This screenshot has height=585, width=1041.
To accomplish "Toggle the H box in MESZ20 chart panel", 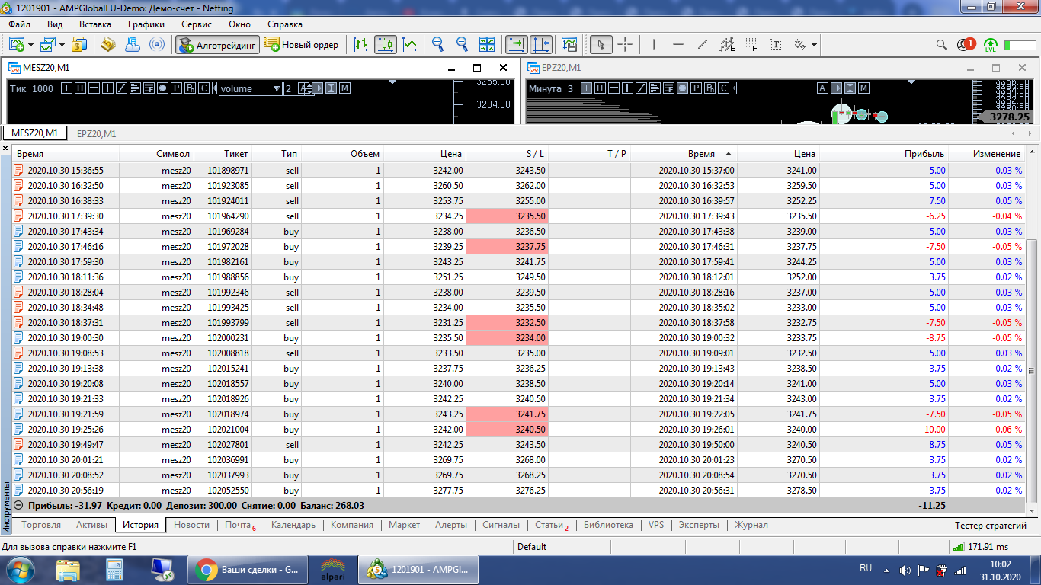I will (80, 88).
